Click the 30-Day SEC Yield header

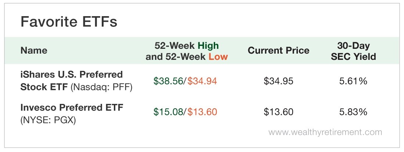point(353,51)
